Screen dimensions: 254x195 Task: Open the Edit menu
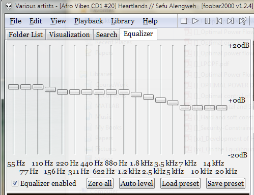click(36, 21)
